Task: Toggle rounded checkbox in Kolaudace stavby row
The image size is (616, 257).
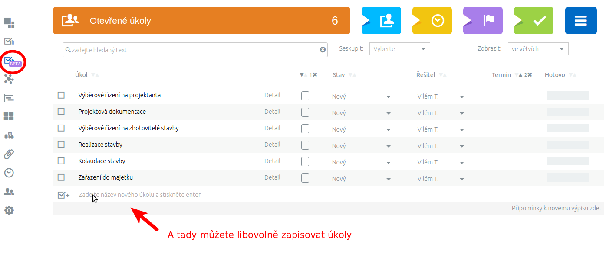Action: click(305, 161)
